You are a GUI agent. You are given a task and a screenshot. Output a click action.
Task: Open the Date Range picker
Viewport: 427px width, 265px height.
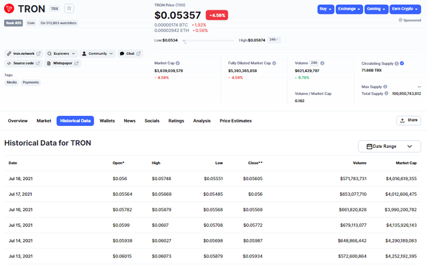[389, 147]
